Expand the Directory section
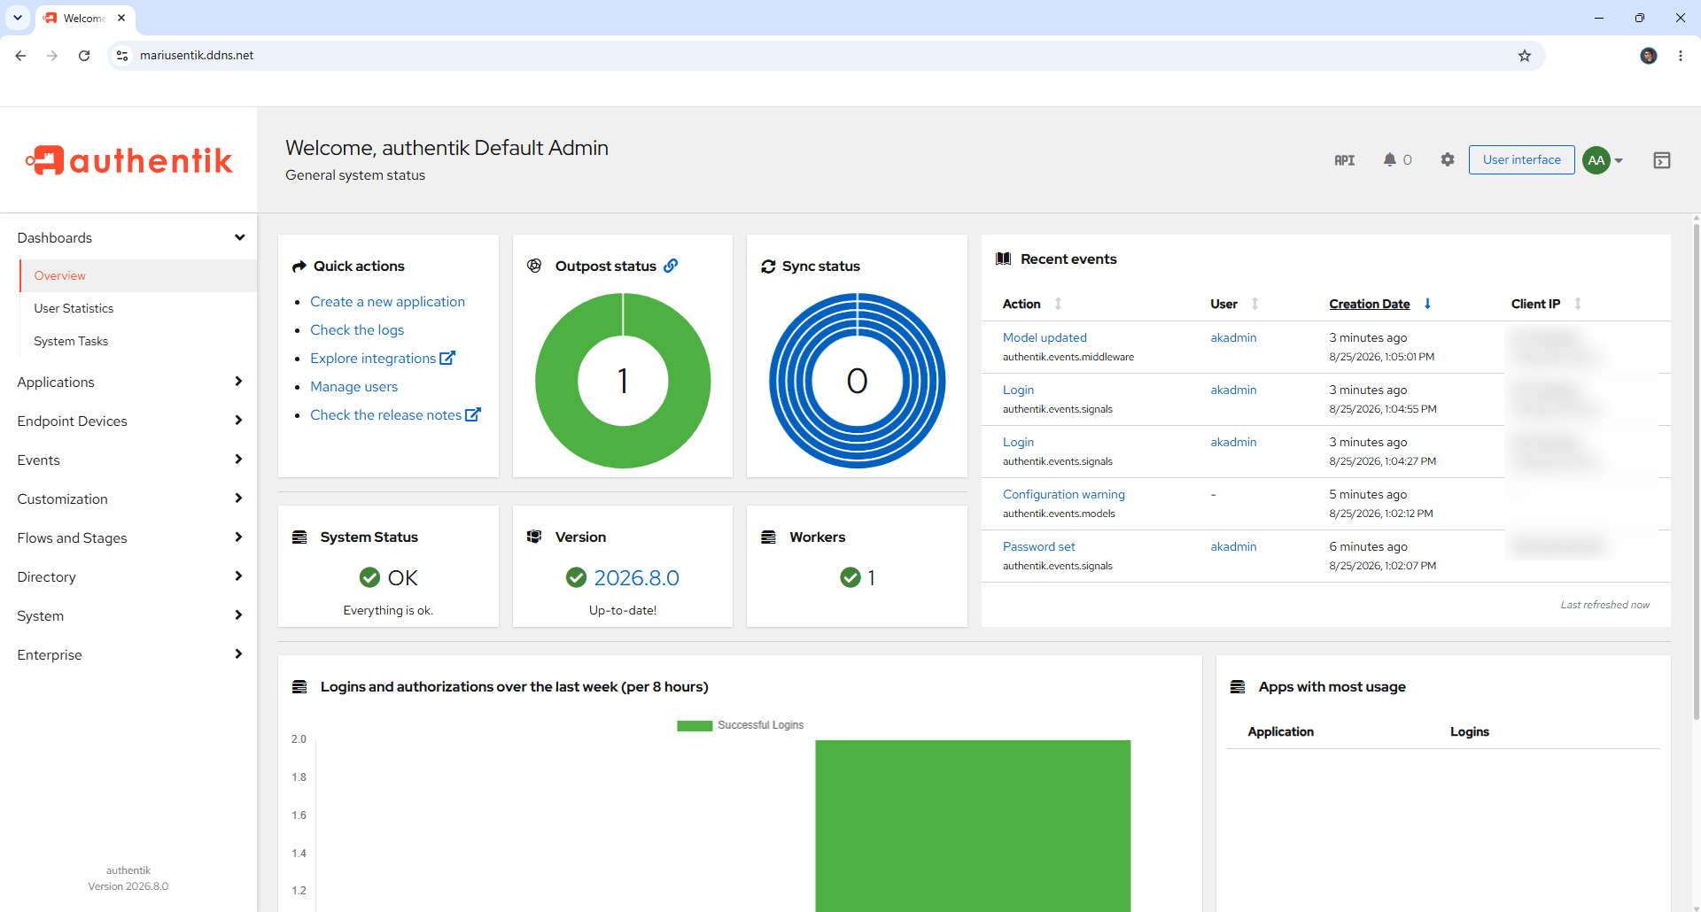 pos(238,576)
